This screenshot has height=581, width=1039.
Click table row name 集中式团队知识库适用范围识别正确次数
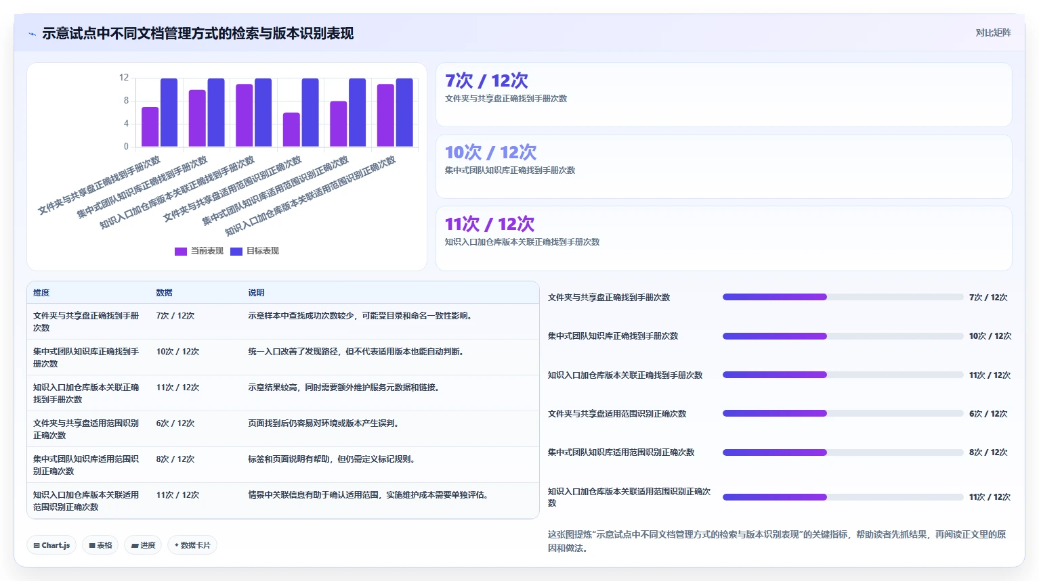pos(86,465)
